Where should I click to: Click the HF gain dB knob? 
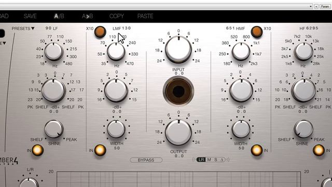click(x=304, y=90)
